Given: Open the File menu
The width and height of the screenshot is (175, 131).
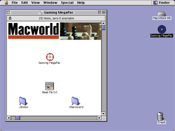Looking at the screenshot, I should click(x=15, y=2).
